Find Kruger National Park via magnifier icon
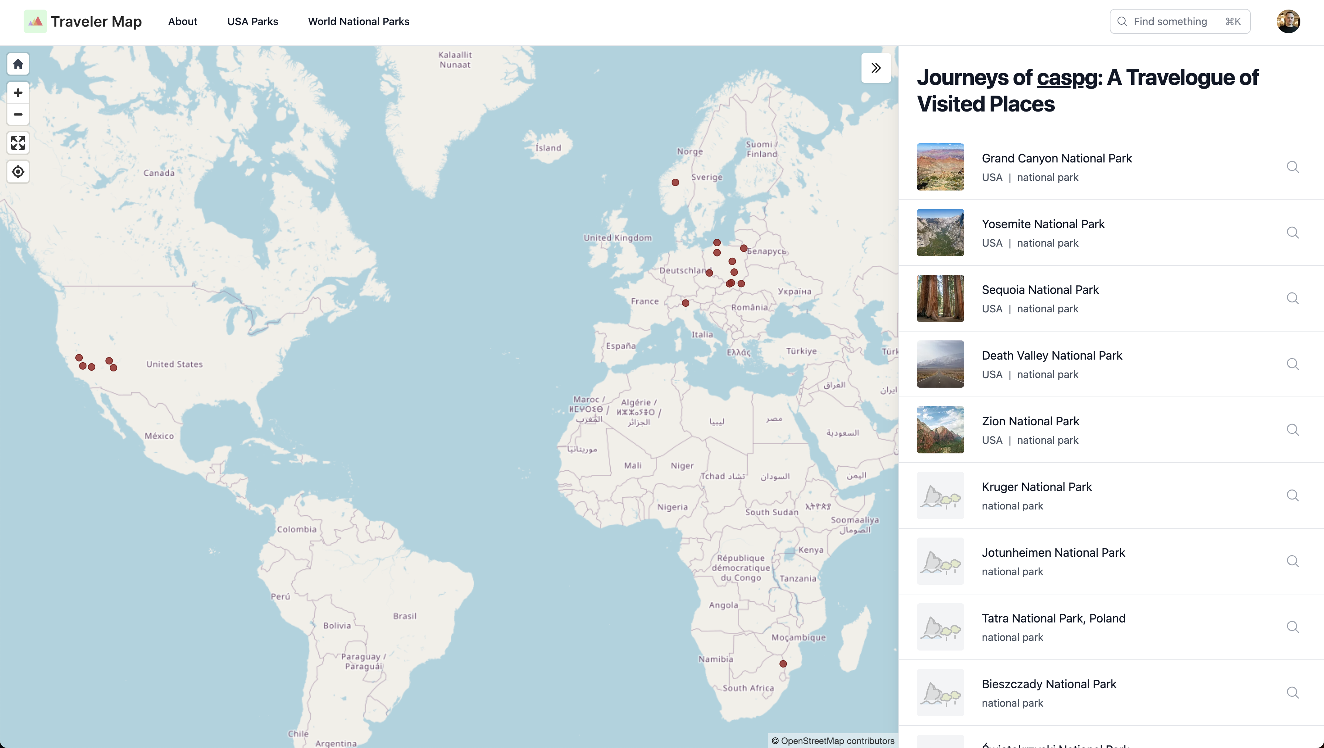This screenshot has width=1324, height=748. tap(1293, 496)
